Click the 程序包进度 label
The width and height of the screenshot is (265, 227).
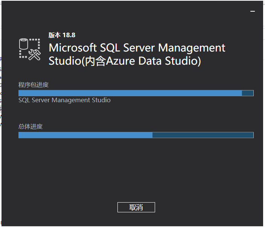pyautogui.click(x=34, y=85)
